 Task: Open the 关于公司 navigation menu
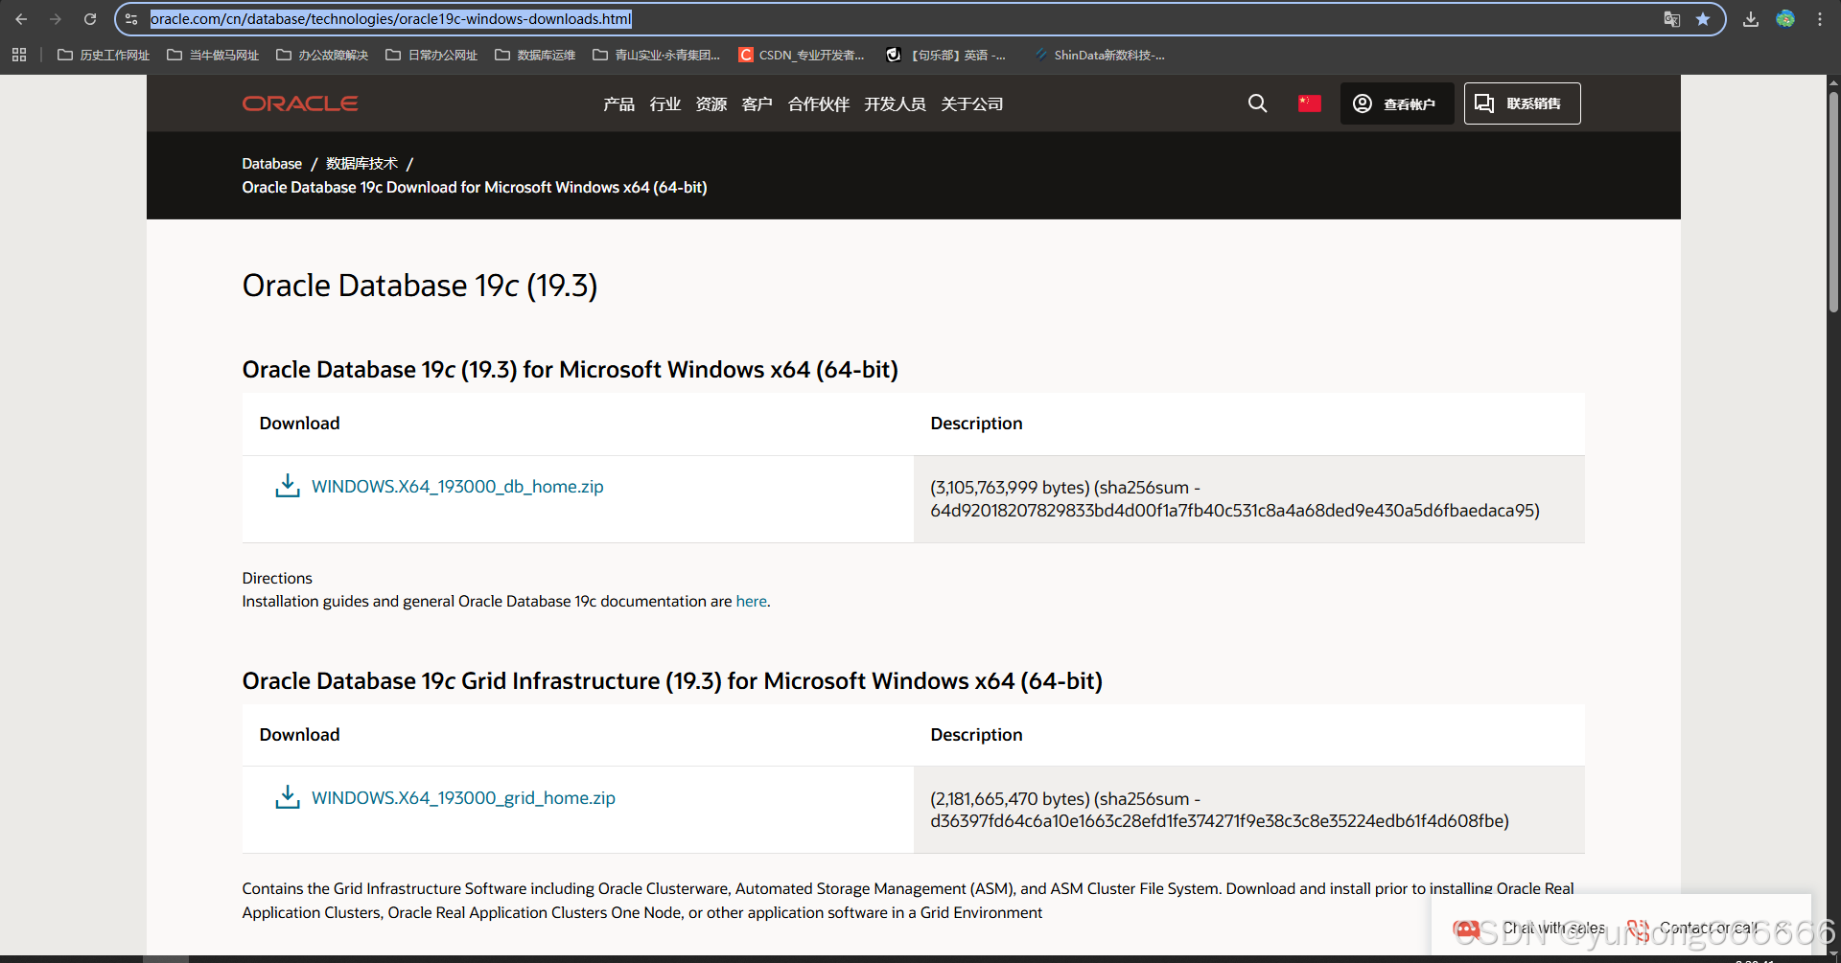point(971,103)
